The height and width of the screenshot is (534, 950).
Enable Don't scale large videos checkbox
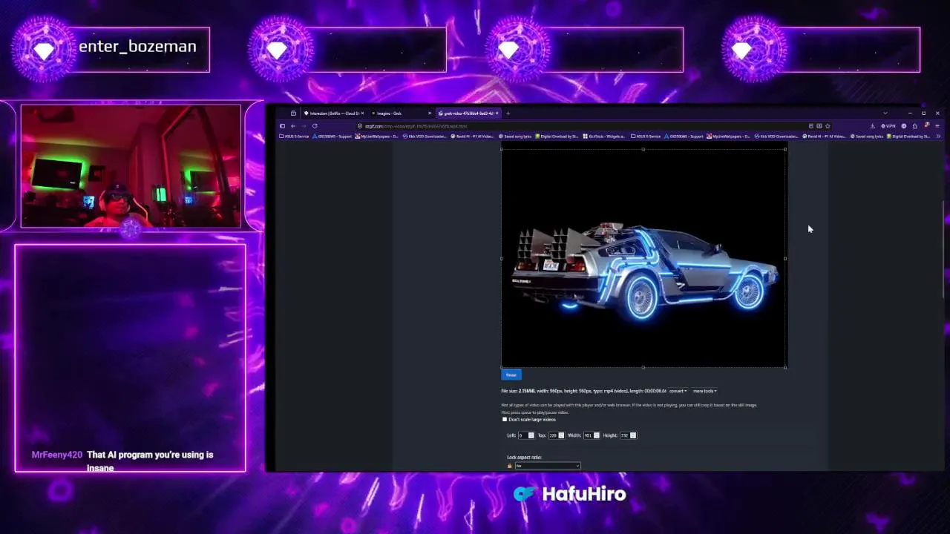coord(505,420)
